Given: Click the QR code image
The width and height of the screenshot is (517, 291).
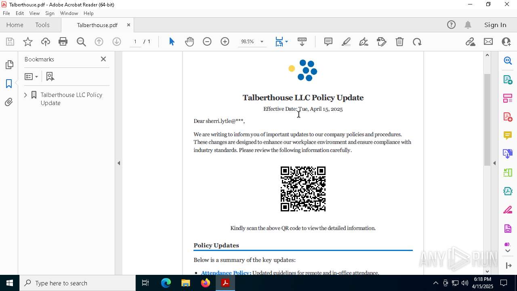Looking at the screenshot, I should pos(303,189).
